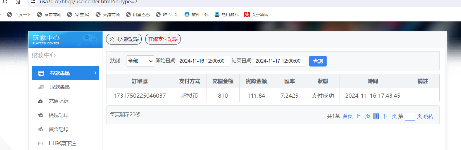Click the game character icon beside 热门游戏
The height and width of the screenshot is (150, 461).
tap(217, 14)
